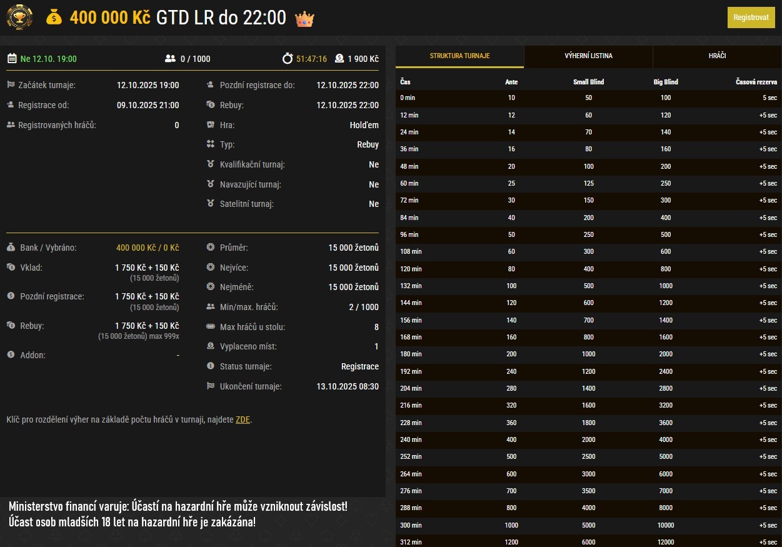Follow the ZDE payout key link
This screenshot has width=782, height=547.
pyautogui.click(x=243, y=419)
